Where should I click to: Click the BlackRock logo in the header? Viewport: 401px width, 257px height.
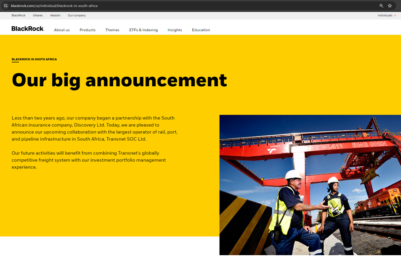[x=28, y=29]
